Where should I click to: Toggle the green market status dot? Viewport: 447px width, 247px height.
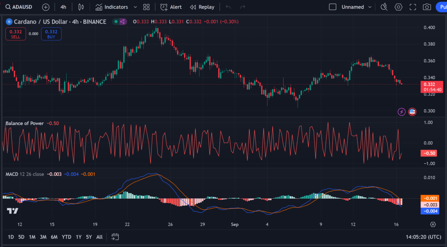[116, 22]
